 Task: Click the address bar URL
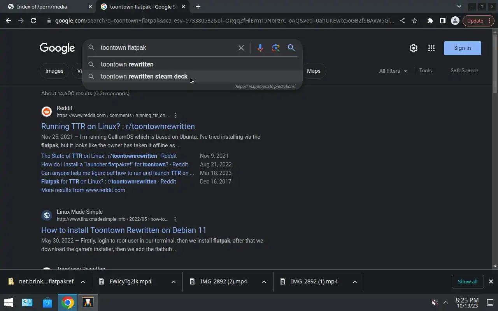pyautogui.click(x=224, y=21)
